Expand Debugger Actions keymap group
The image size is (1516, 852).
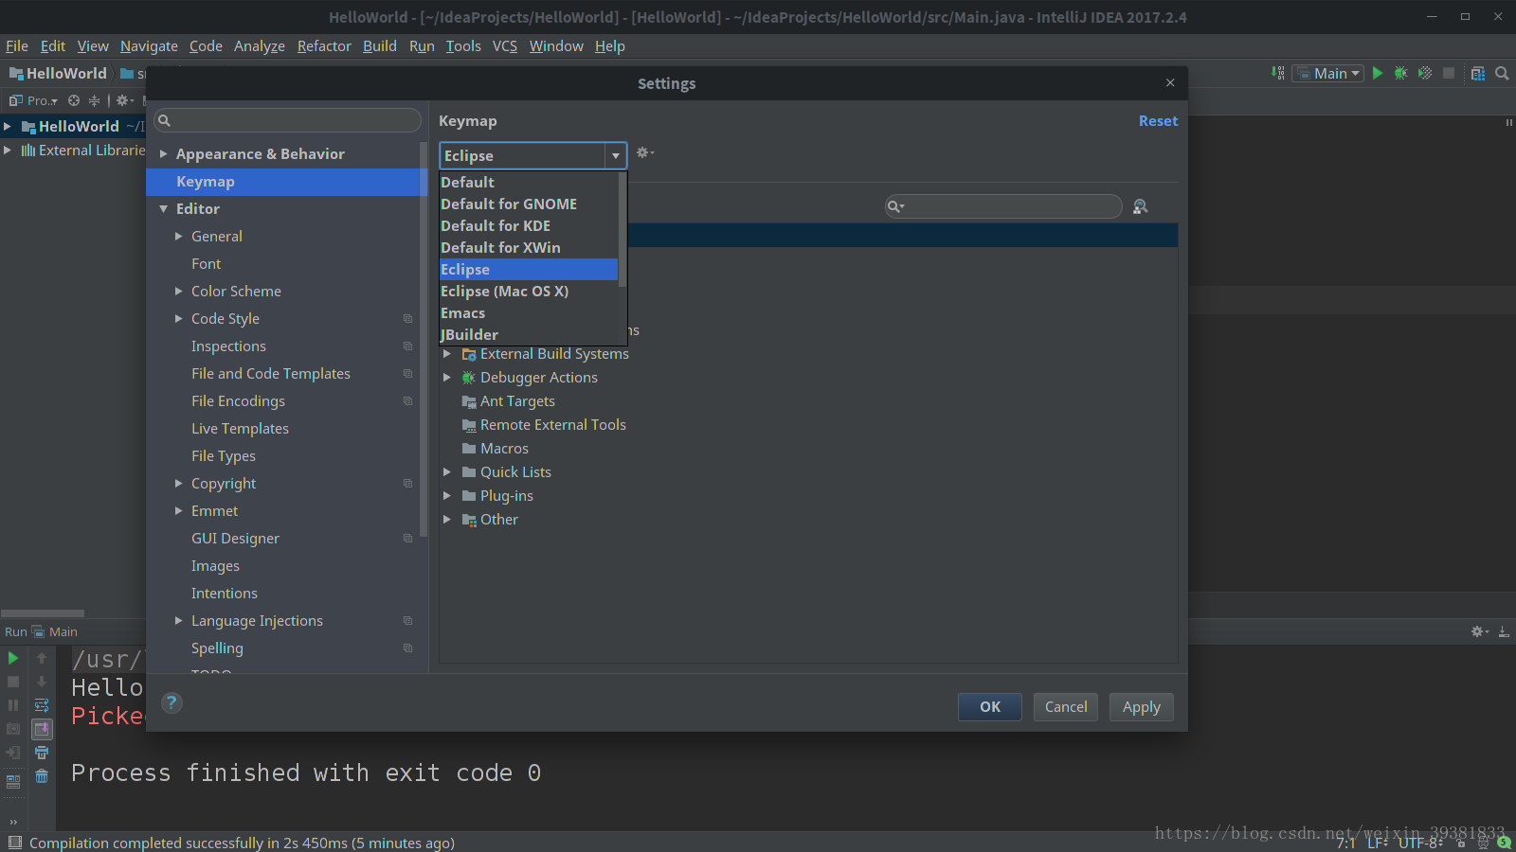[447, 378]
